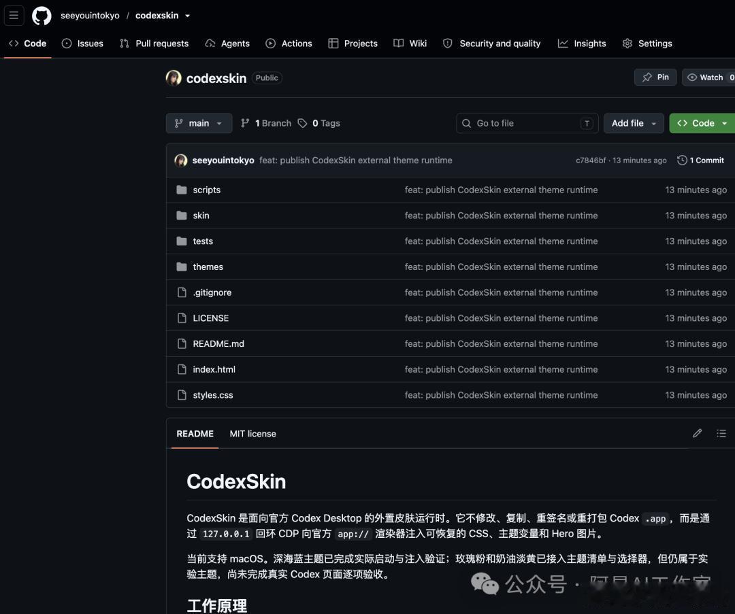The width and height of the screenshot is (735, 614).
Task: Open the latest commit message in header row
Action: pos(355,160)
